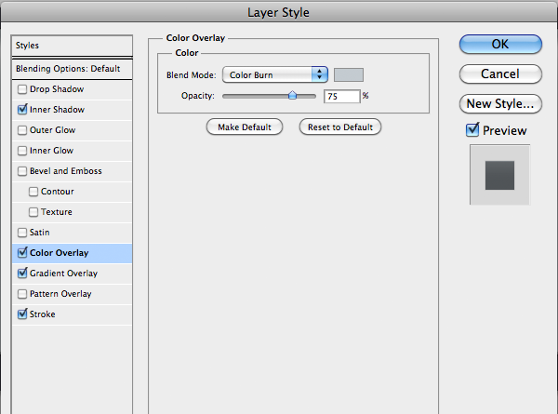Uncheck the Inner Shadow checkbox
Image resolution: width=558 pixels, height=414 pixels.
[x=22, y=109]
